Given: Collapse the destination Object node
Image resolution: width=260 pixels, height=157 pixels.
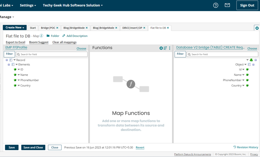Looking at the screenshot, I should pos(253,65).
